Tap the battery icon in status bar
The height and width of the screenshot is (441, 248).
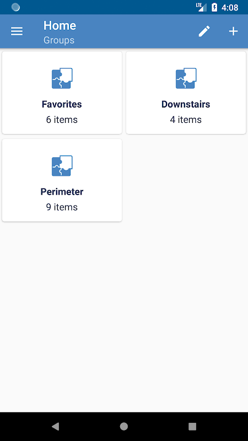click(x=214, y=7)
